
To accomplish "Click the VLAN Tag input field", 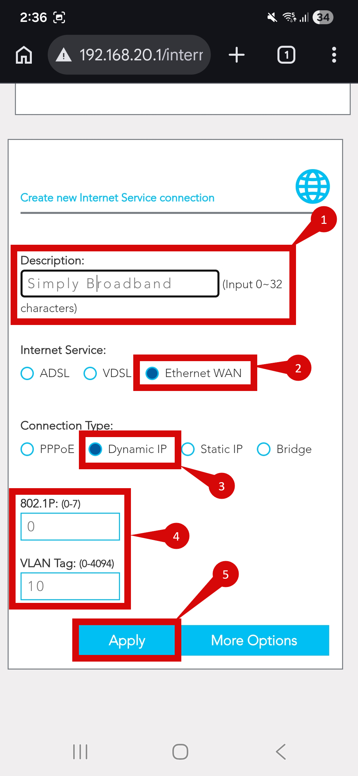I will tap(70, 586).
